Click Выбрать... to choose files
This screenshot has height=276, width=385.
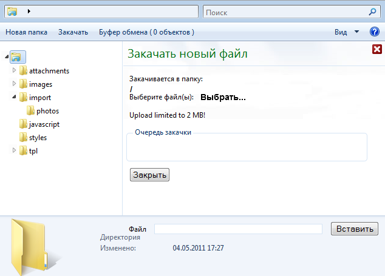(x=223, y=98)
